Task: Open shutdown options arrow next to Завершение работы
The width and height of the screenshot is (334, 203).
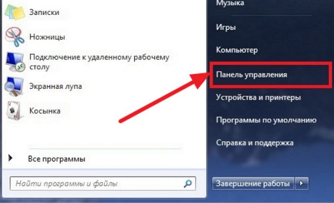Action: tap(301, 183)
